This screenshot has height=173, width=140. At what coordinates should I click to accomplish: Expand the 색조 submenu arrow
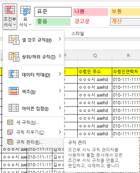60,91
